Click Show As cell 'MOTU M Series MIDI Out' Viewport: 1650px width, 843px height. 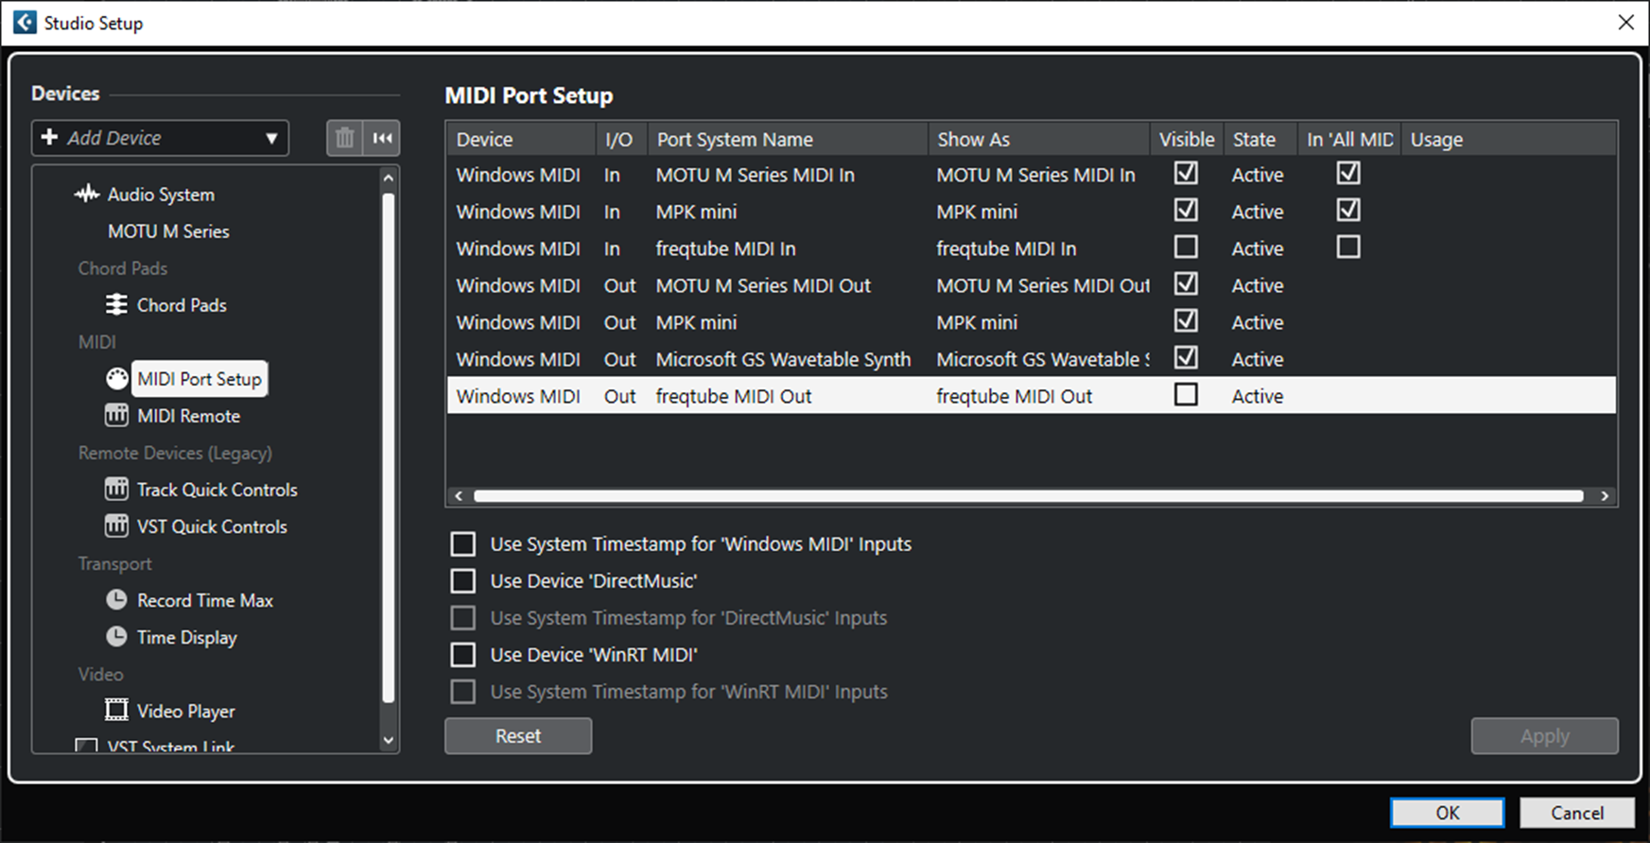1043,285
